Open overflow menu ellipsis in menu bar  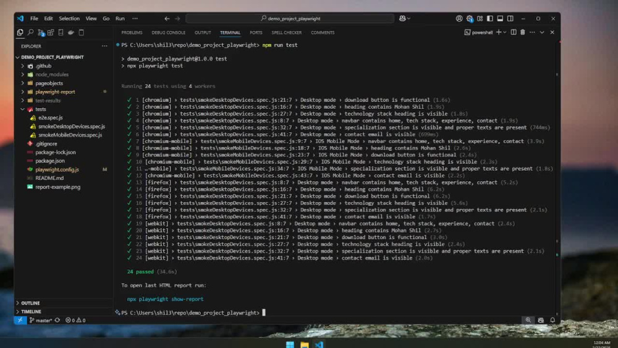pyautogui.click(x=135, y=19)
